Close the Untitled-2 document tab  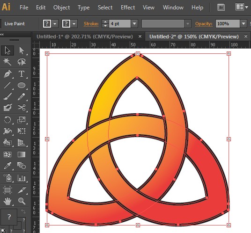click(x=246, y=36)
